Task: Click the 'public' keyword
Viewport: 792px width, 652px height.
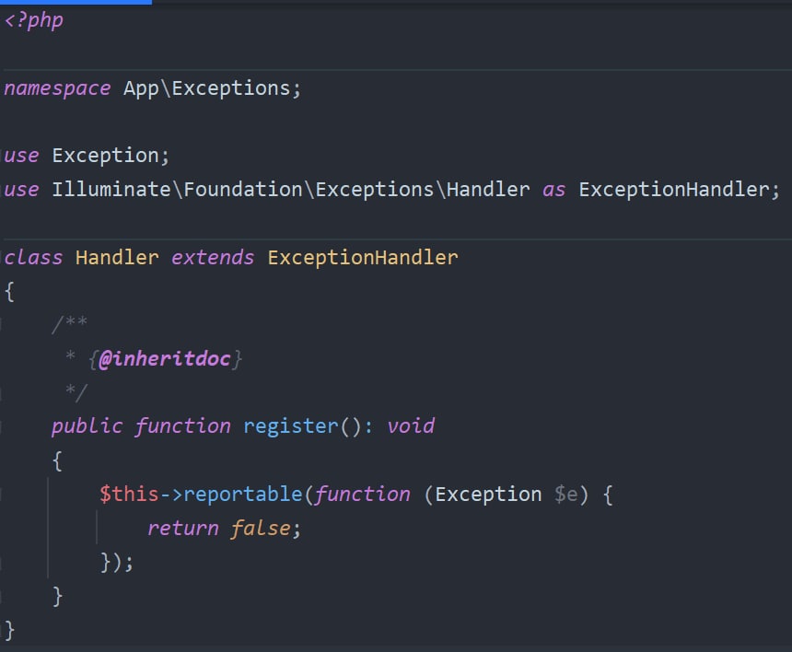Action: (87, 426)
